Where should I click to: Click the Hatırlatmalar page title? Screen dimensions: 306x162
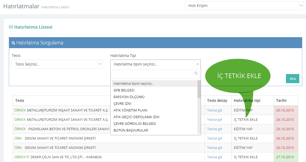(x=21, y=6)
